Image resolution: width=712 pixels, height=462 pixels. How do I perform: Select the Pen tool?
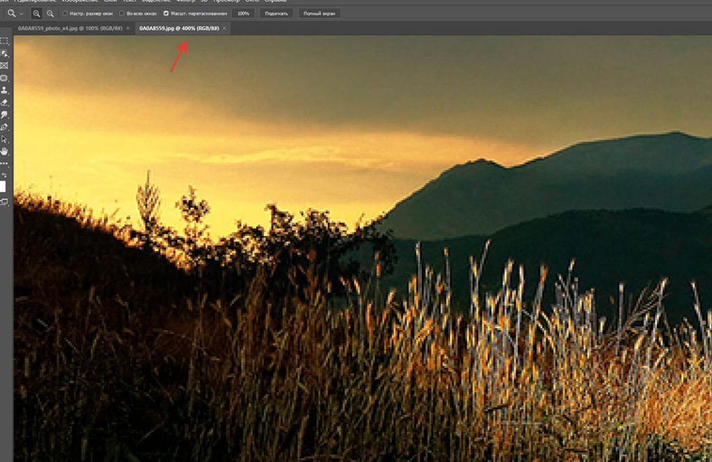tap(4, 127)
